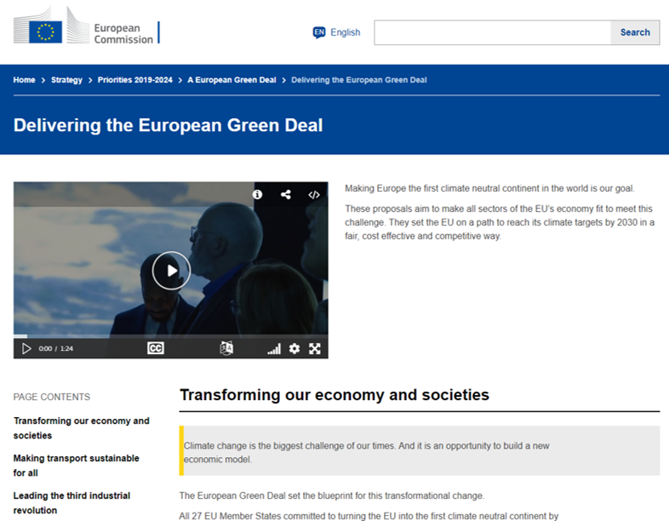Screen dimensions: 669x521
Task: Open A European Green Deal breadcrumb link
Action: click(x=232, y=80)
